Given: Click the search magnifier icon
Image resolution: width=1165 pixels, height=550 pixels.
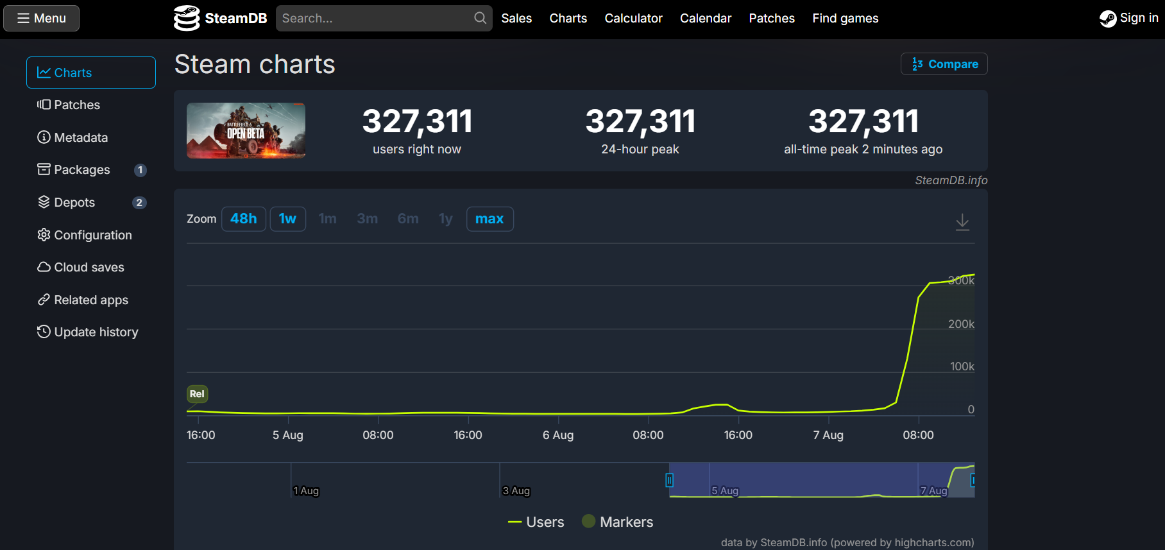Looking at the screenshot, I should pos(480,18).
